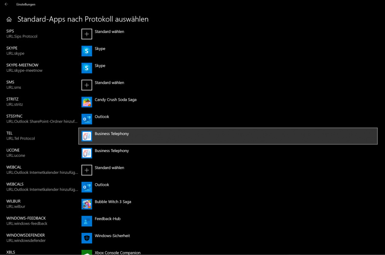Click the plus icon for SMS protocol

87,85
